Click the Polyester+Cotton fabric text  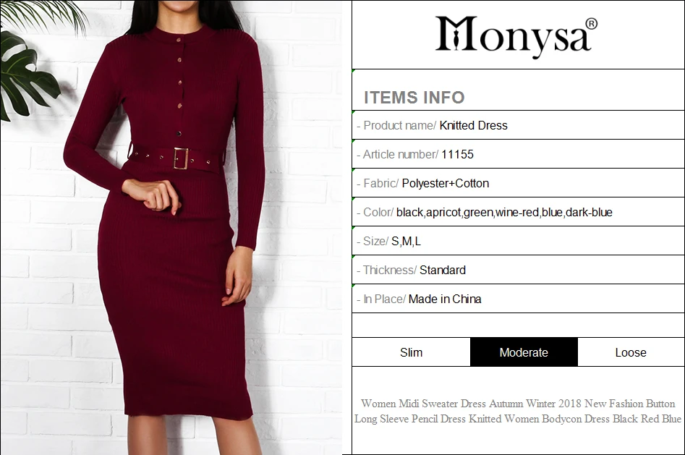pos(445,183)
